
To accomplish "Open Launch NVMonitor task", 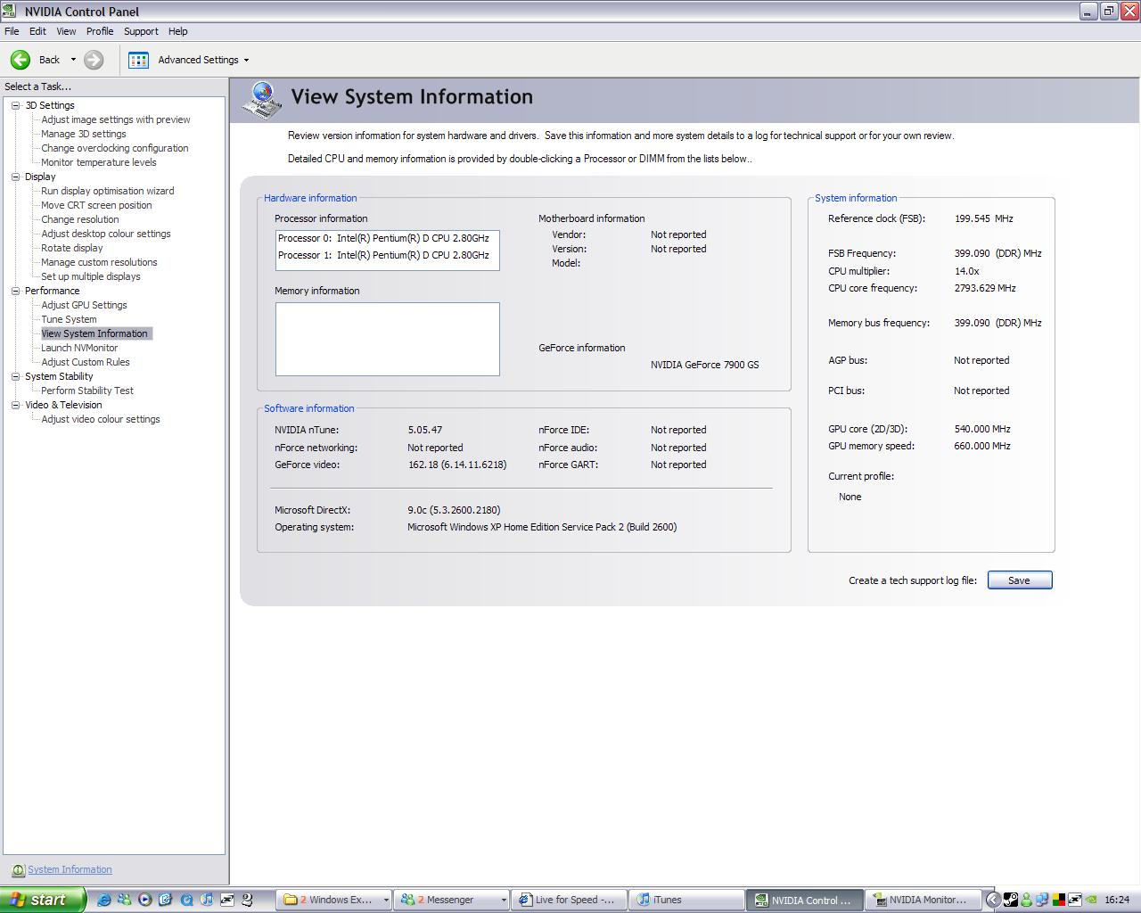I will tap(79, 348).
